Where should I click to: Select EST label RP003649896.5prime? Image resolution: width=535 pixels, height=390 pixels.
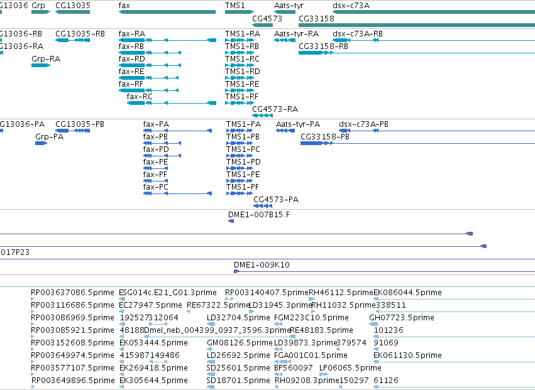pos(73,381)
